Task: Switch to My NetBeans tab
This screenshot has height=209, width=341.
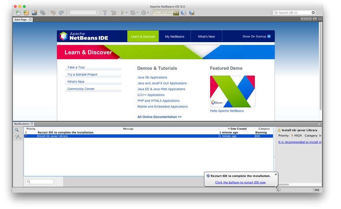Action: point(174,36)
